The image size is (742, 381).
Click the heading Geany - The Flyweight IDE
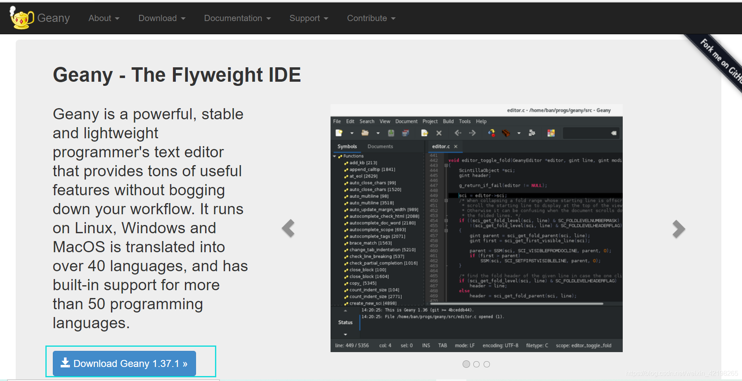[x=177, y=75]
